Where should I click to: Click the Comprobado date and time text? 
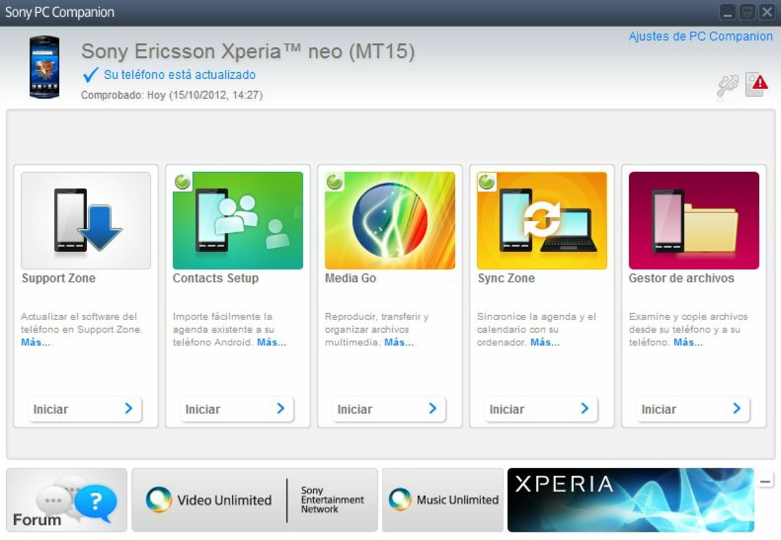click(x=172, y=95)
